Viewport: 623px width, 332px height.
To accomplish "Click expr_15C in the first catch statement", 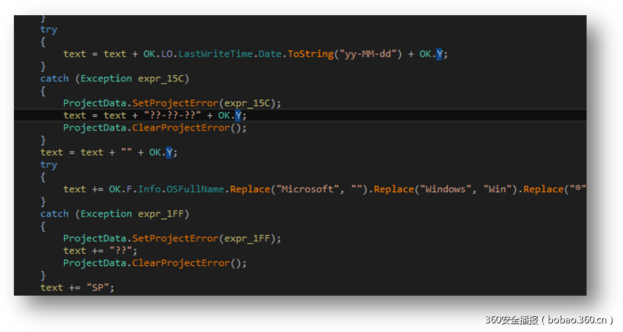I will pyautogui.click(x=163, y=79).
